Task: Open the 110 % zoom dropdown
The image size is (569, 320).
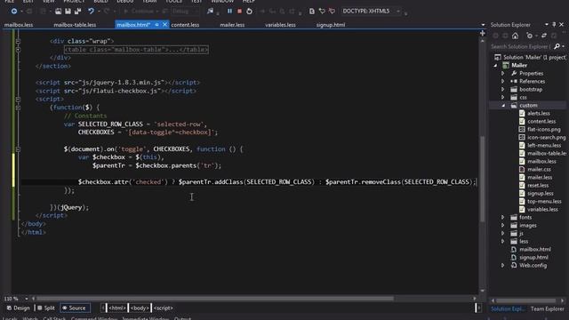Action: tap(27, 299)
